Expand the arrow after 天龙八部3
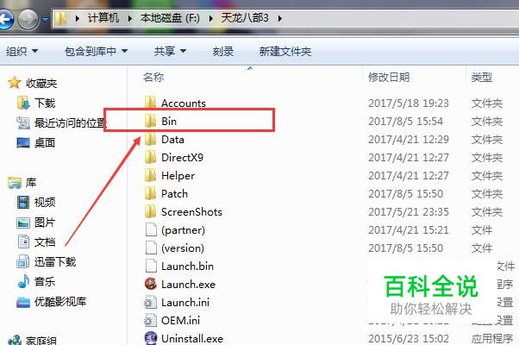This screenshot has height=345, width=519. coord(279,18)
